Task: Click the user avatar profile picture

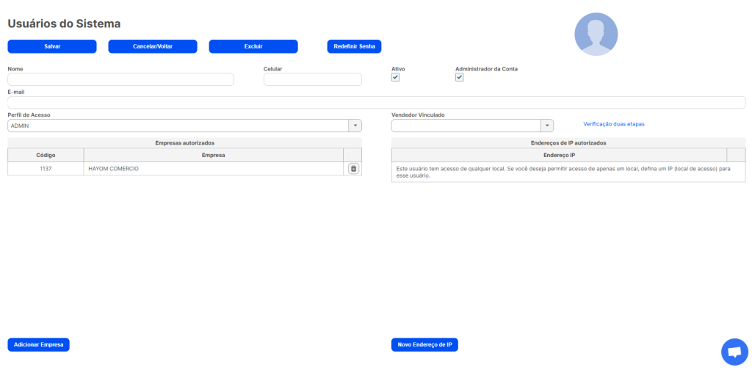Action: click(x=596, y=35)
